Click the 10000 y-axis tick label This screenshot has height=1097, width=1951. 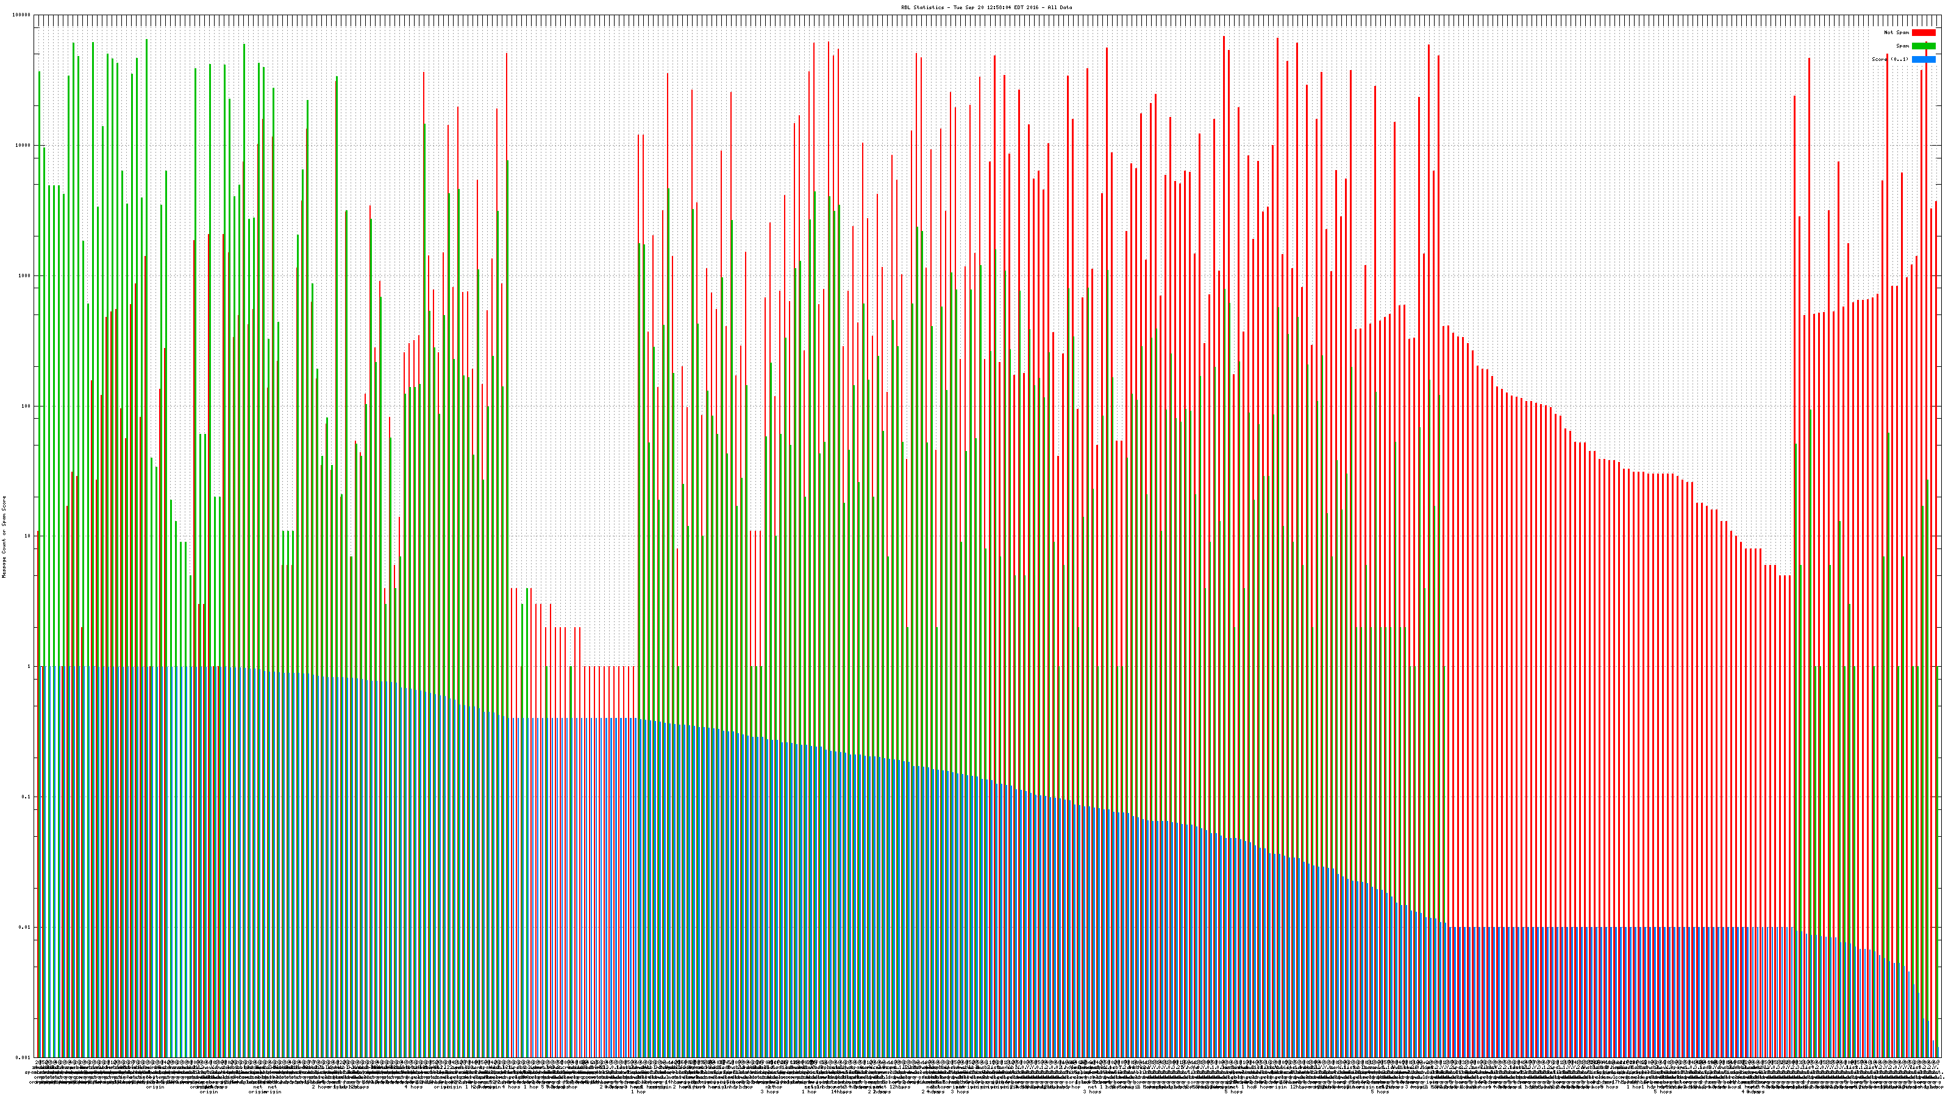23,146
